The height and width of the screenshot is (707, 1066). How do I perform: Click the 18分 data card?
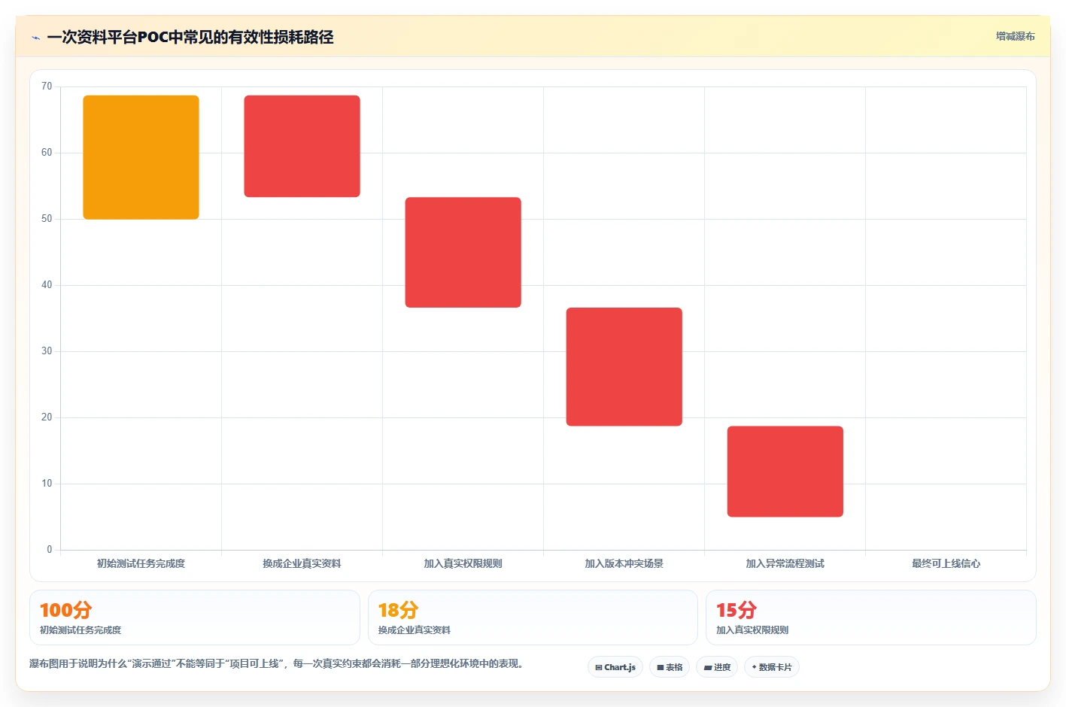(533, 617)
